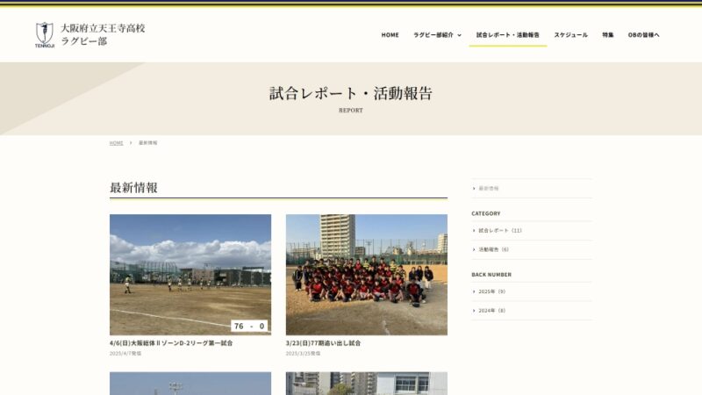Open the ラグビー部紹介 menu

coord(433,35)
